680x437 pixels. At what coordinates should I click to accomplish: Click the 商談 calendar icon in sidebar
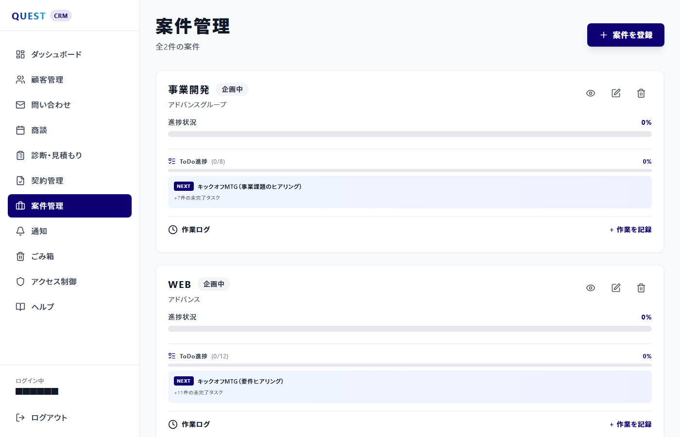[20, 130]
